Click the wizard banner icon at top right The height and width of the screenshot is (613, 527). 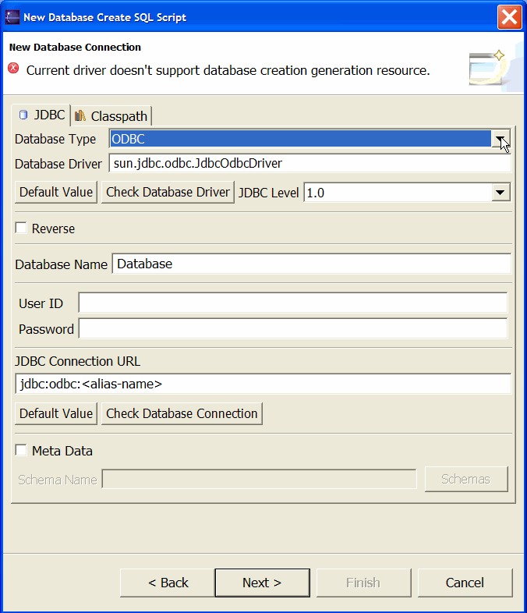point(488,68)
